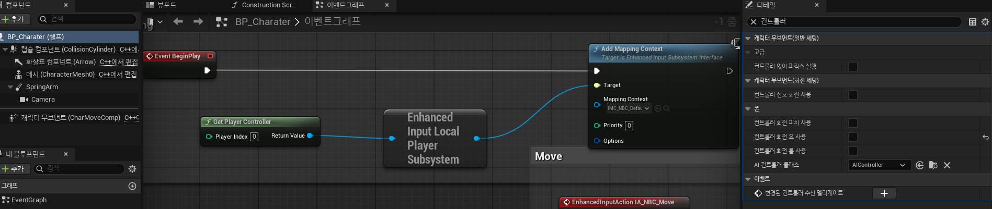Focus the 내 블루프린트 search field
Screen dimensions: 992x209
(79, 169)
